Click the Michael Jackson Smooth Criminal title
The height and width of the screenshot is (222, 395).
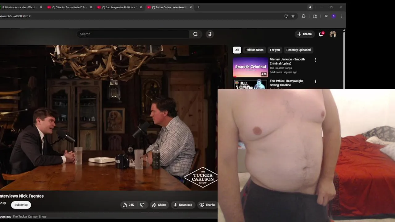click(287, 61)
